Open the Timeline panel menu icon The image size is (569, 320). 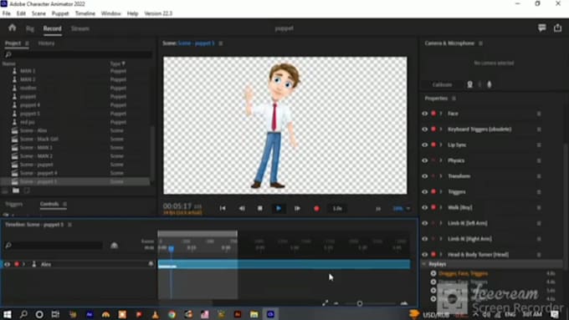tap(69, 224)
